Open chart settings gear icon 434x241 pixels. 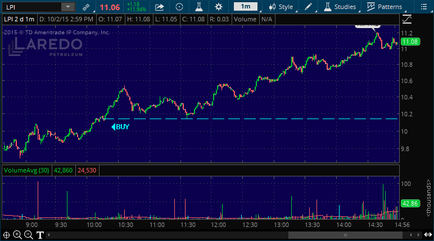click(x=219, y=7)
